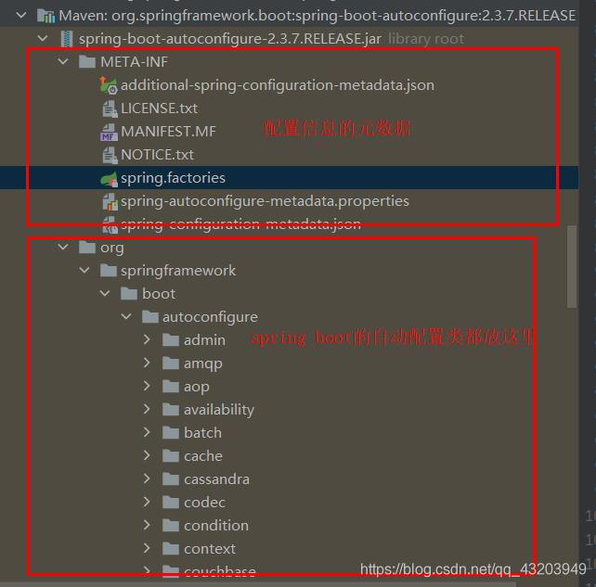Select spring-boot-autoconfigure-2.3.7.RELEASE.jar label
Viewport: 596px width, 587px height.
tap(230, 39)
